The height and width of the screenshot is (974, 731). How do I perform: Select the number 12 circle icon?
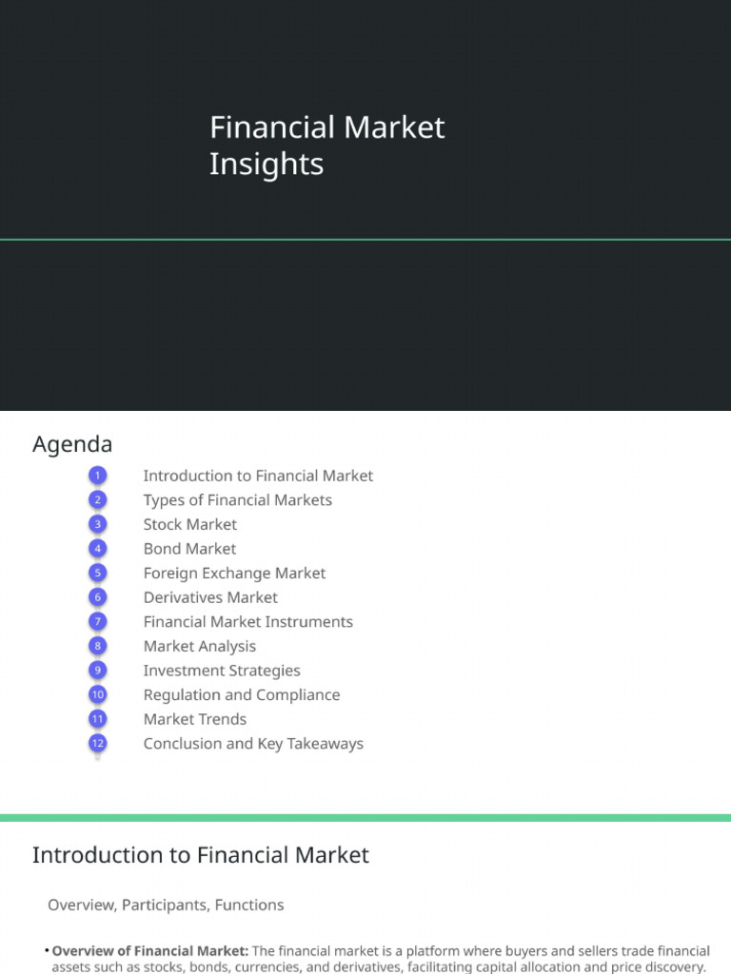tap(97, 744)
